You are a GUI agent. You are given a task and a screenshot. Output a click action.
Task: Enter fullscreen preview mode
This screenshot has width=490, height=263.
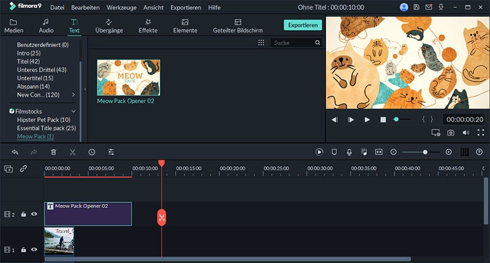[481, 132]
